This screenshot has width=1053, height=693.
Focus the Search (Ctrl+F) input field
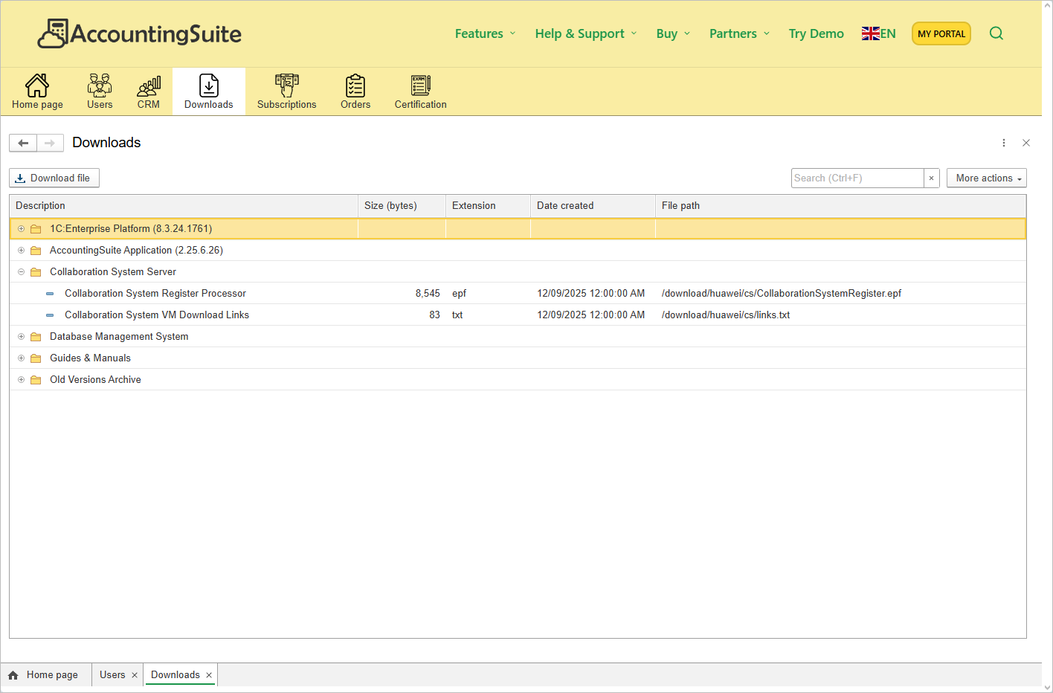coord(857,178)
